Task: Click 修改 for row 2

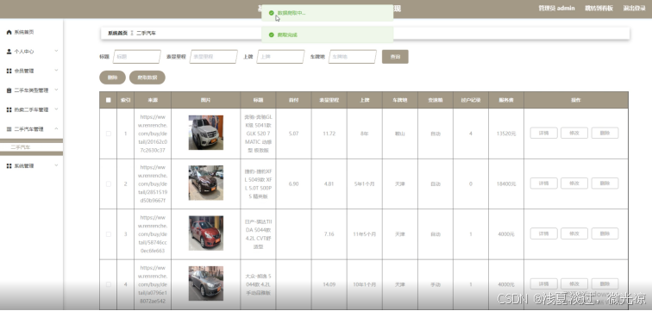Action: [574, 183]
